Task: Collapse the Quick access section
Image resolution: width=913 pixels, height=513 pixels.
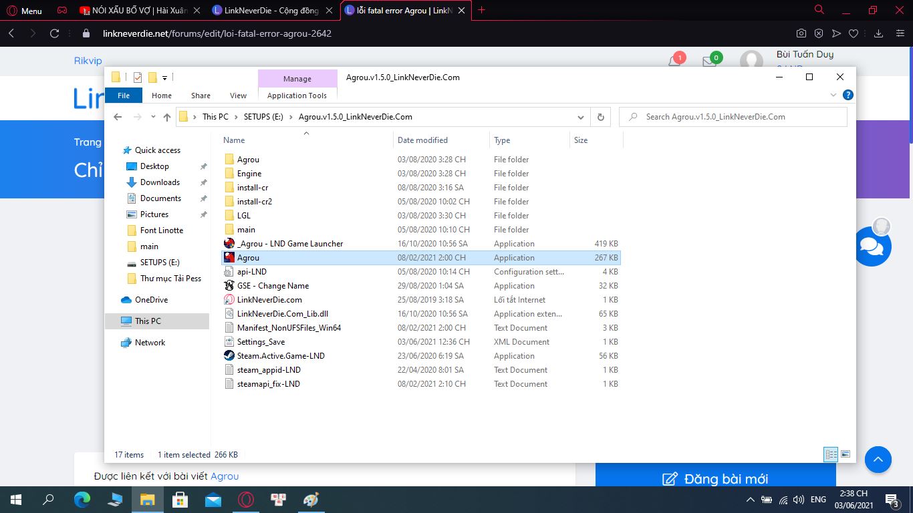Action: click(118, 150)
